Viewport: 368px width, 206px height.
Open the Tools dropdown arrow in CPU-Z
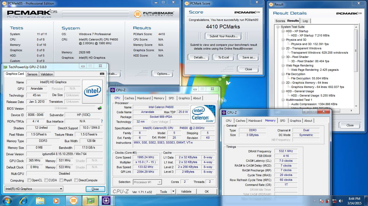tap(173, 192)
